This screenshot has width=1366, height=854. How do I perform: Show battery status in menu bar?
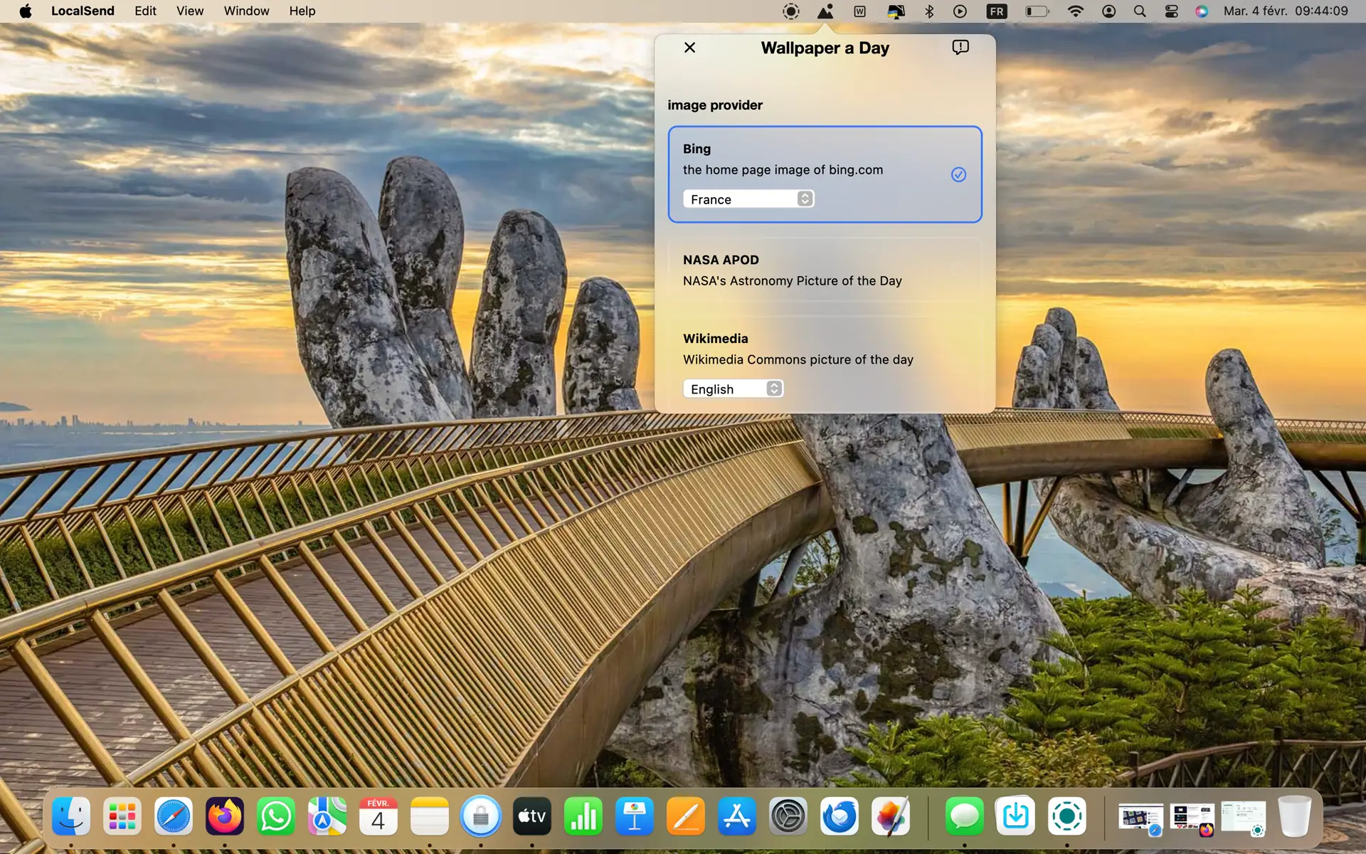point(1037,11)
